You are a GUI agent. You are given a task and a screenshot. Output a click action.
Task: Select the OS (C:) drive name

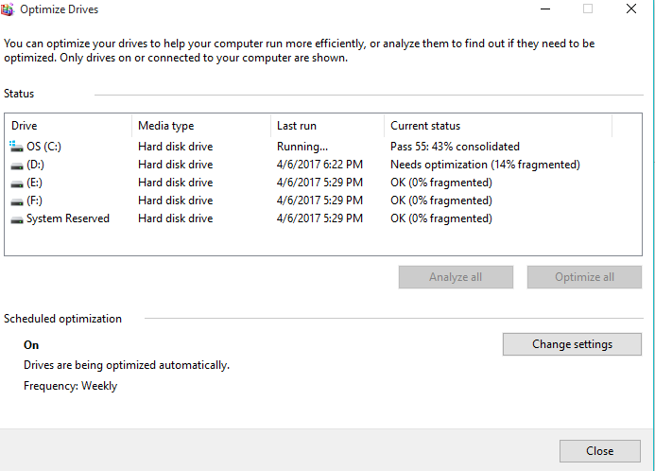tap(43, 147)
